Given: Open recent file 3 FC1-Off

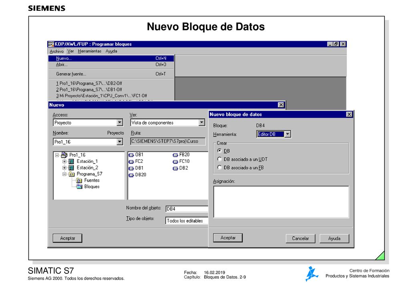Looking at the screenshot, I should (111, 96).
